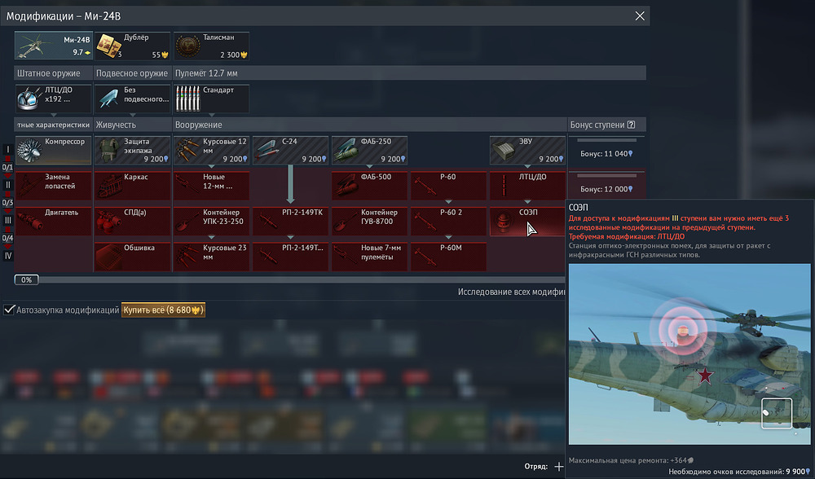Screen dimensions: 815x479
Task: Select the Двигатель modification
Action: [x=53, y=222]
